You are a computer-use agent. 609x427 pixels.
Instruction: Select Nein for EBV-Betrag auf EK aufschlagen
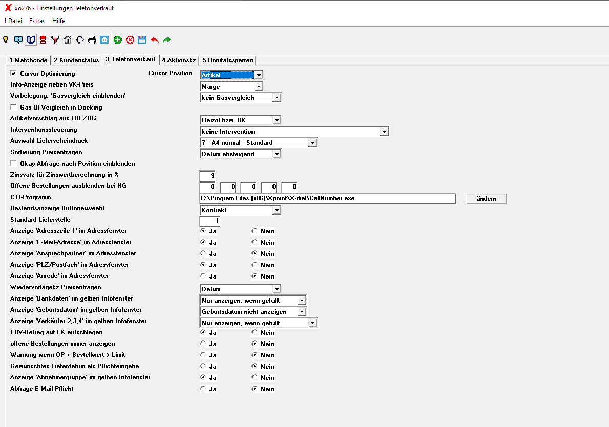pos(255,332)
